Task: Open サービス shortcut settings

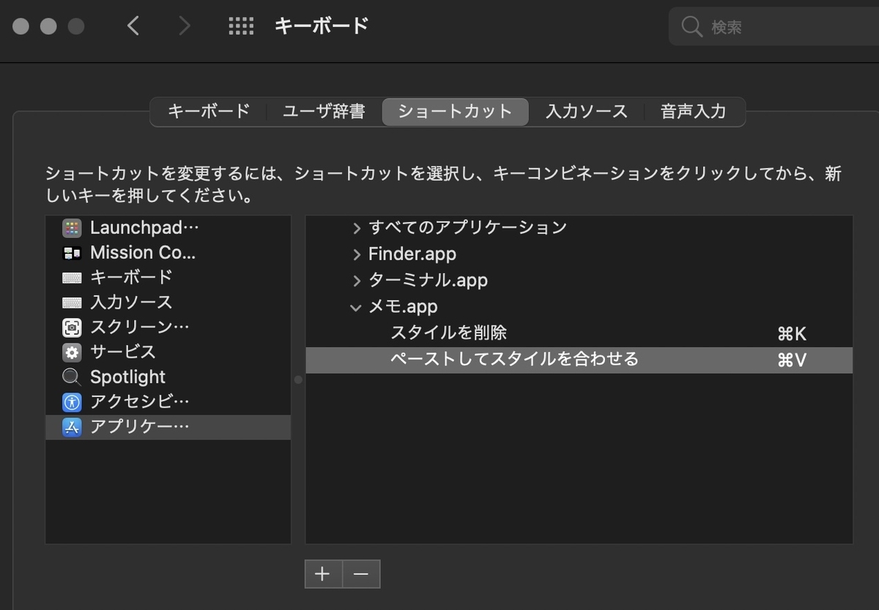Action: [123, 352]
